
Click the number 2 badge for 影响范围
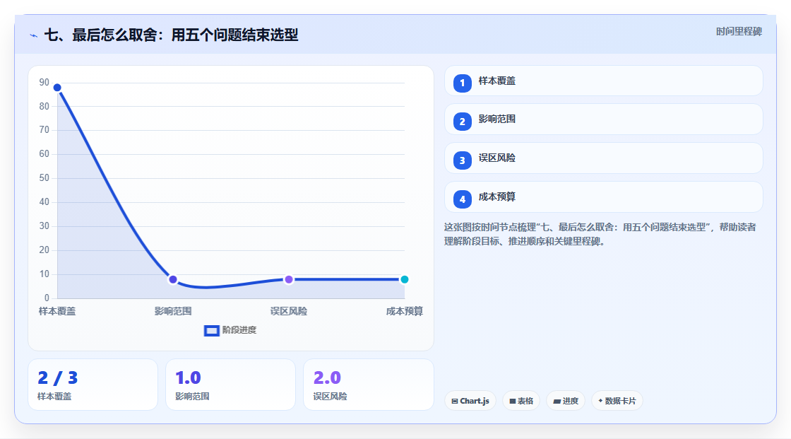pyautogui.click(x=462, y=122)
